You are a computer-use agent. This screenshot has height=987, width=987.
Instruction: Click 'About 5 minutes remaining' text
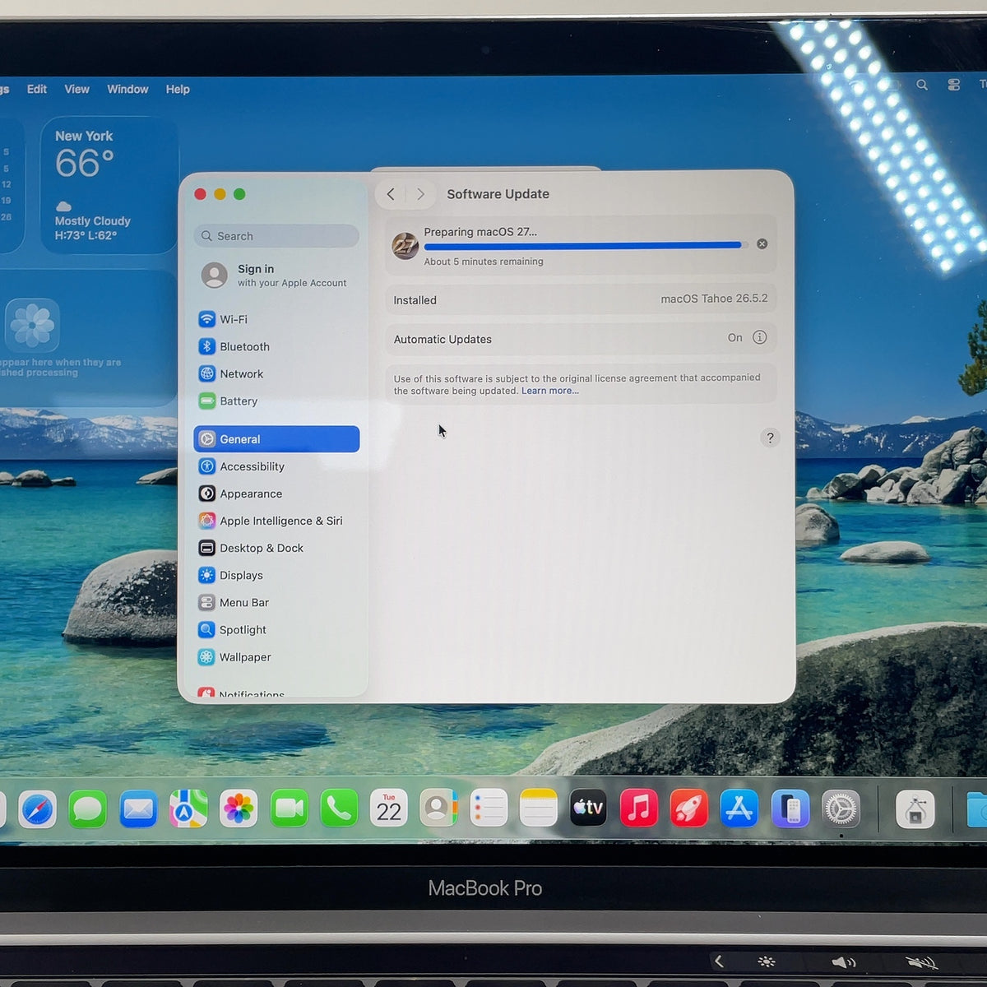484,262
